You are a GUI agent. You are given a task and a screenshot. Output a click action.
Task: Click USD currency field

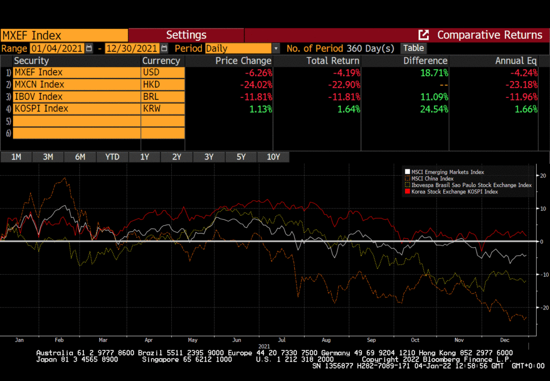(x=163, y=73)
